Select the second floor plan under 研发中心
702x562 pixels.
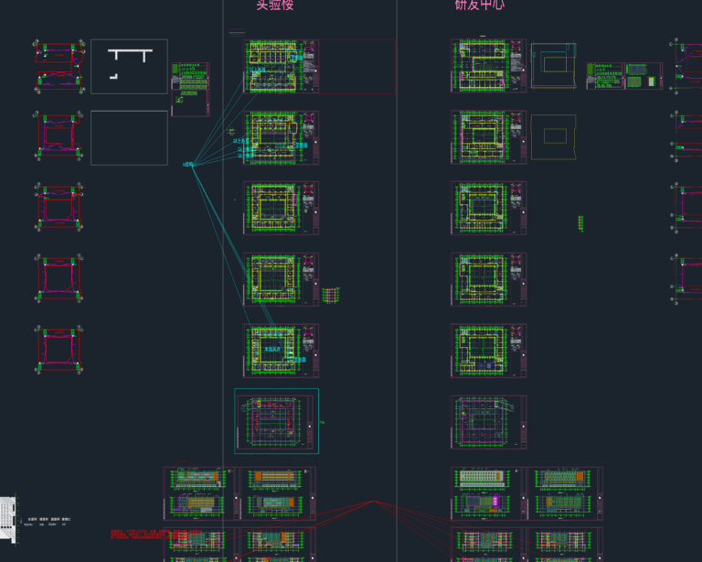tap(488, 137)
